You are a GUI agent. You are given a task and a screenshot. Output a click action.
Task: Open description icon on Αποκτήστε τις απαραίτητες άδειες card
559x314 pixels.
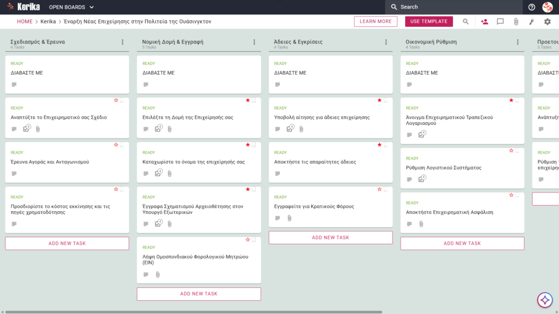(x=277, y=173)
